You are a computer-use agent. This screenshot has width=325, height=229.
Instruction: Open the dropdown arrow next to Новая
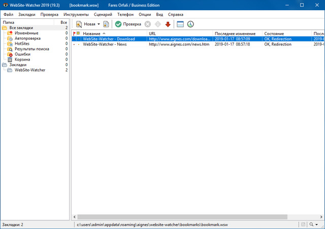pos(99,24)
